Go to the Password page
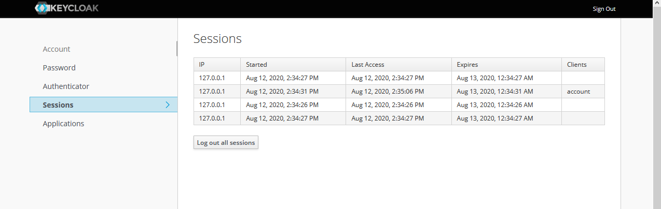The height and width of the screenshot is (209, 661). pyautogui.click(x=59, y=68)
